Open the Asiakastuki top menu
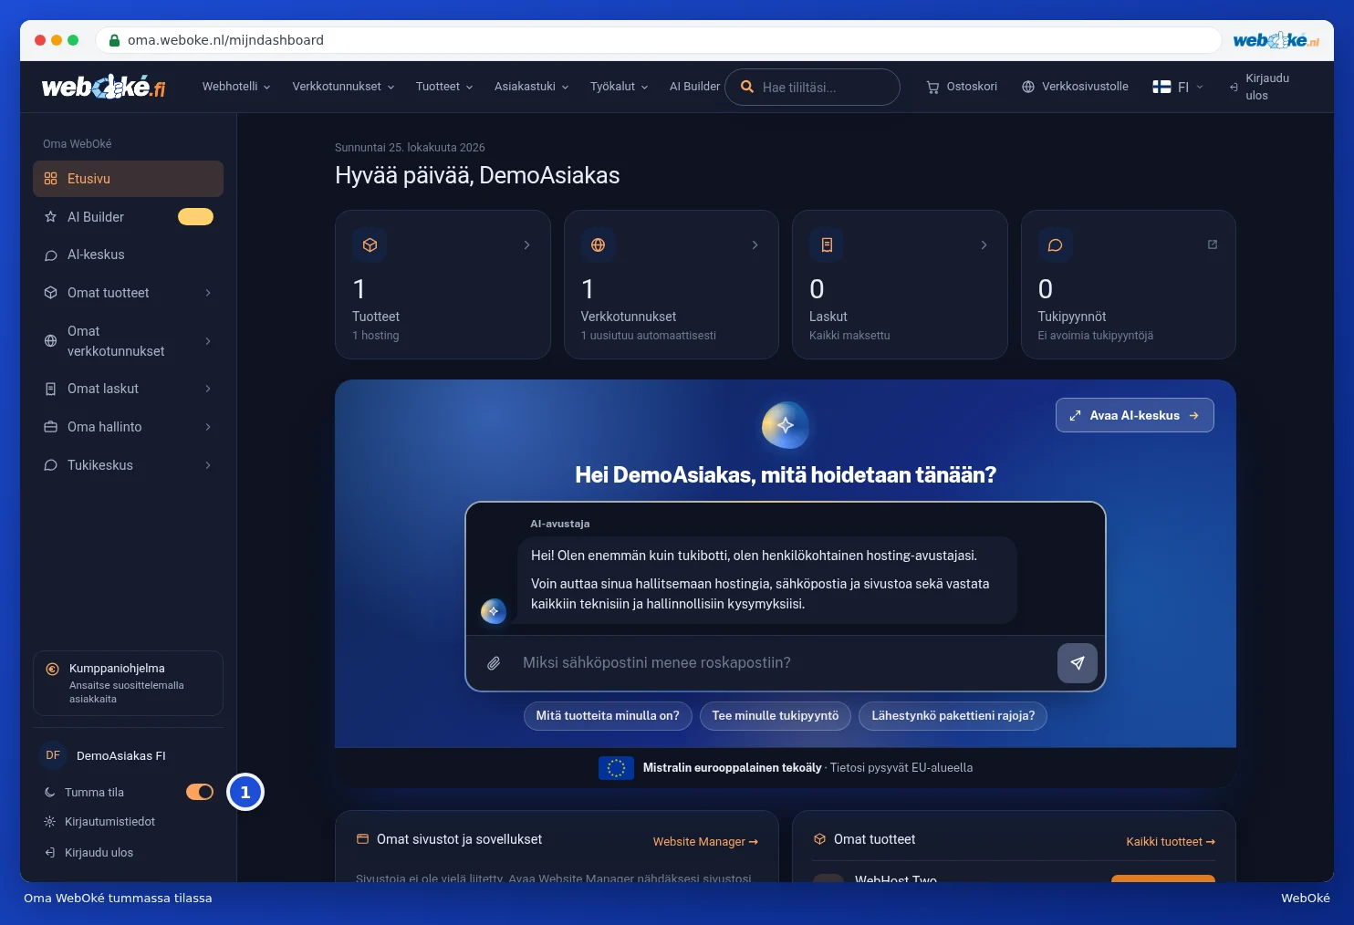1354x925 pixels. (x=532, y=87)
